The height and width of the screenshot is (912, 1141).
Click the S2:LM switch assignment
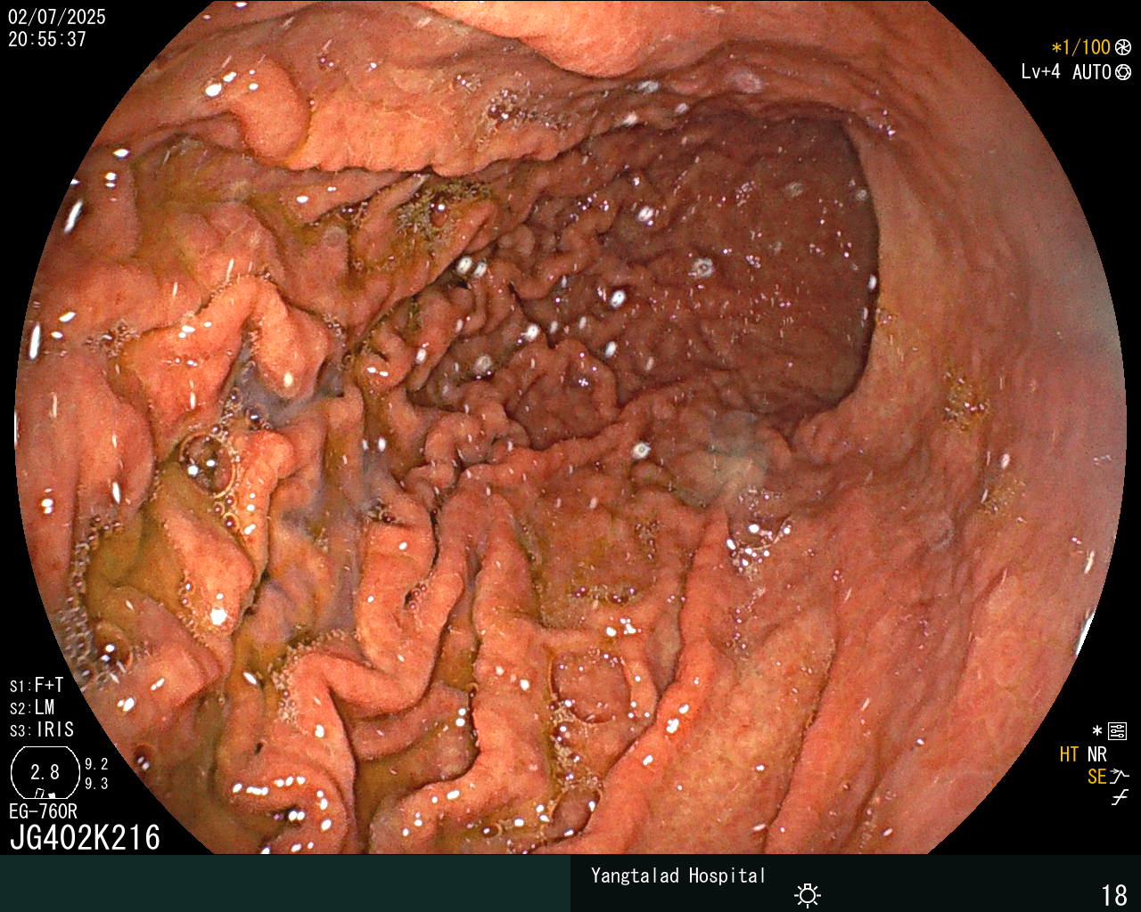pyautogui.click(x=32, y=707)
